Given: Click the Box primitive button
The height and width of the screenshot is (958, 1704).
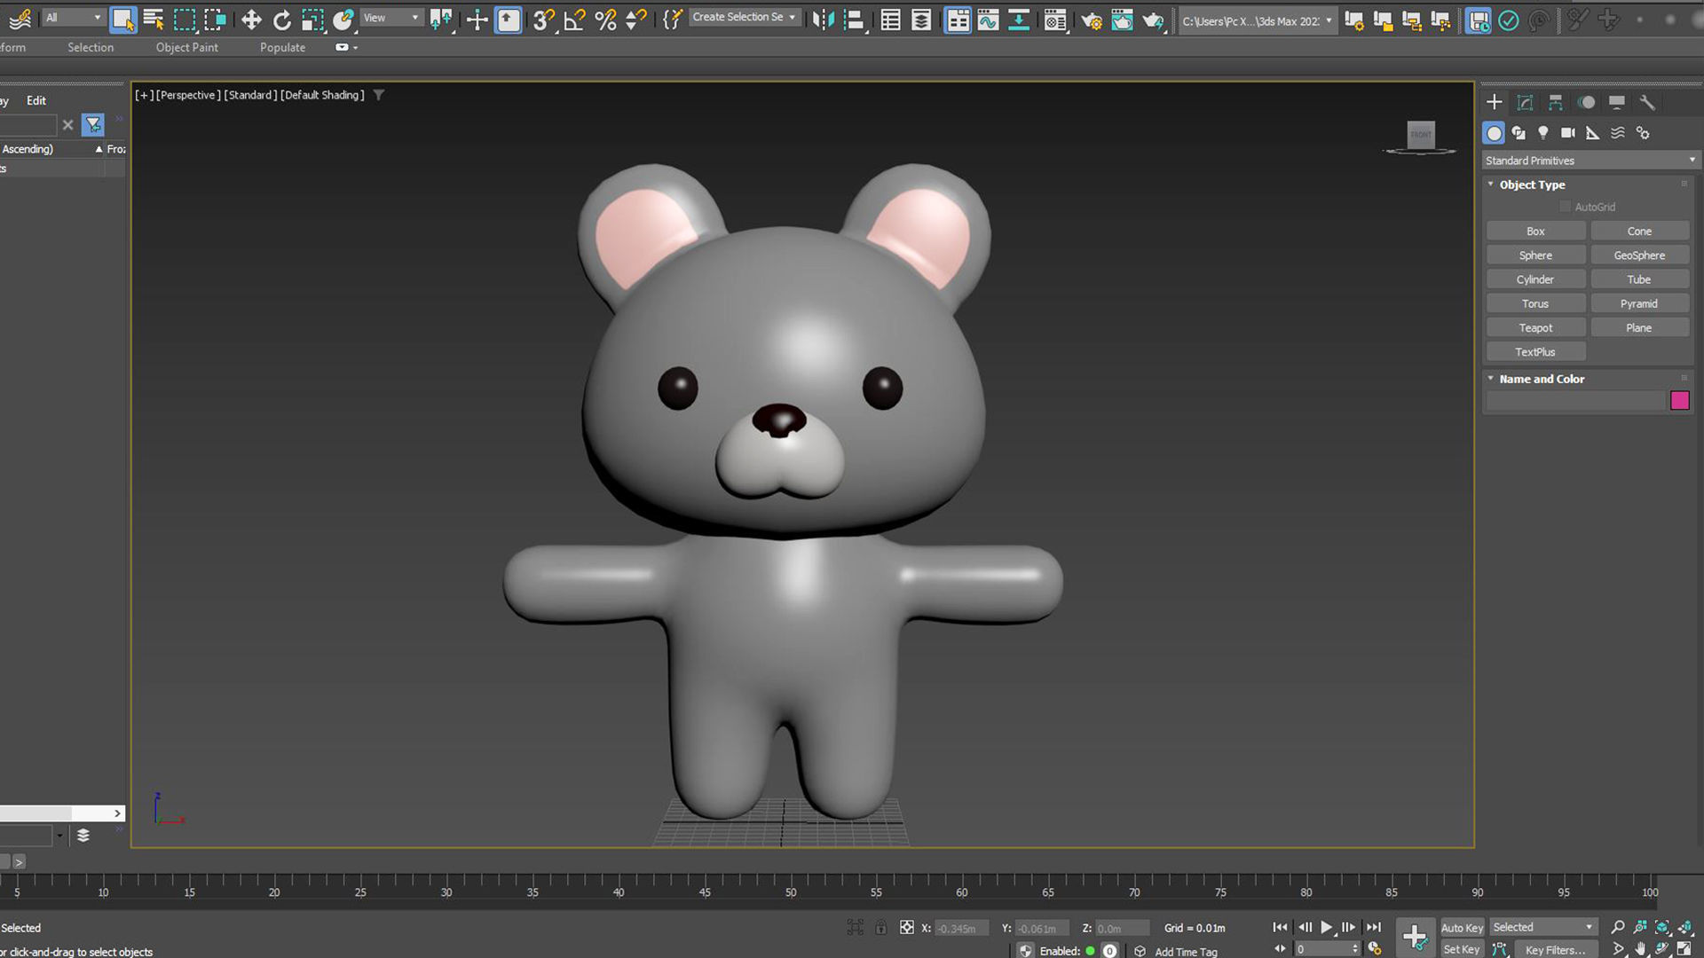Looking at the screenshot, I should click(1535, 232).
